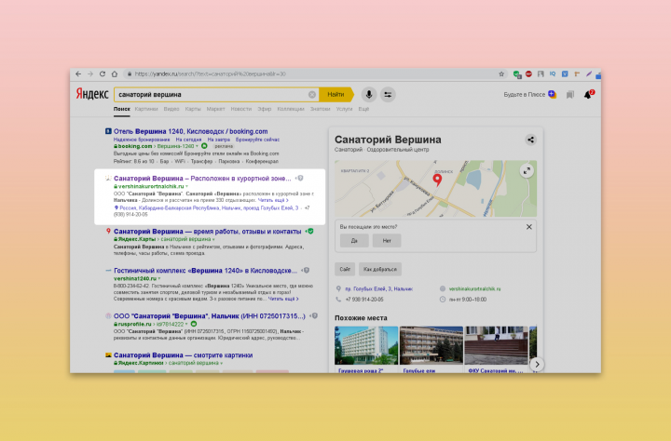The image size is (671, 441).
Task: Open the 'Отель Вершина 1240, Кисловодск' booking link
Action: point(190,131)
